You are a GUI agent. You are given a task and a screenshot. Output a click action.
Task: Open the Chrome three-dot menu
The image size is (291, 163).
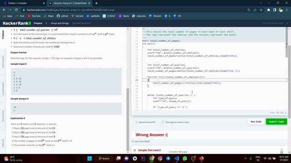pos(287,10)
